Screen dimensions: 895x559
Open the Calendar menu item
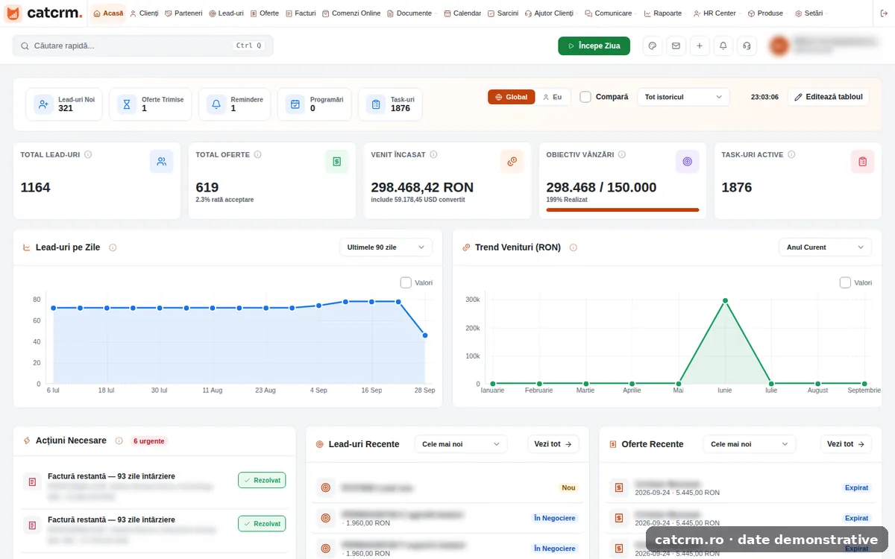click(462, 13)
